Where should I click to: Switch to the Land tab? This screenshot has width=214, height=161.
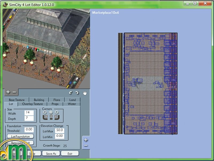click(x=72, y=100)
